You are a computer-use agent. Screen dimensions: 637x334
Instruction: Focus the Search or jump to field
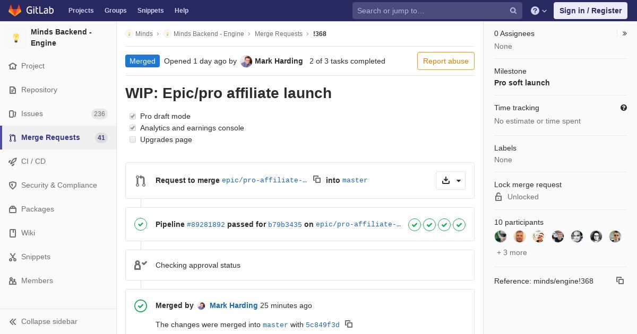pyautogui.click(x=437, y=11)
